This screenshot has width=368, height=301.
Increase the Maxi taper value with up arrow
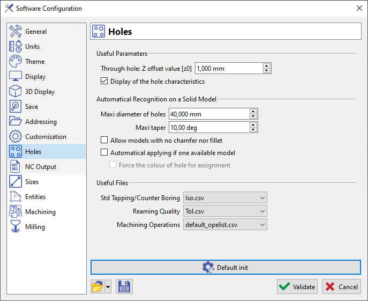click(253, 125)
